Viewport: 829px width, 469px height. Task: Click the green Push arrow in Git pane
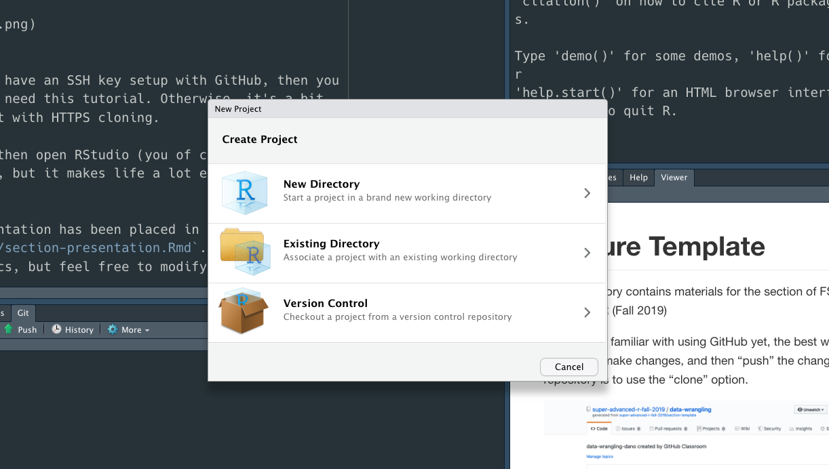[x=9, y=329]
